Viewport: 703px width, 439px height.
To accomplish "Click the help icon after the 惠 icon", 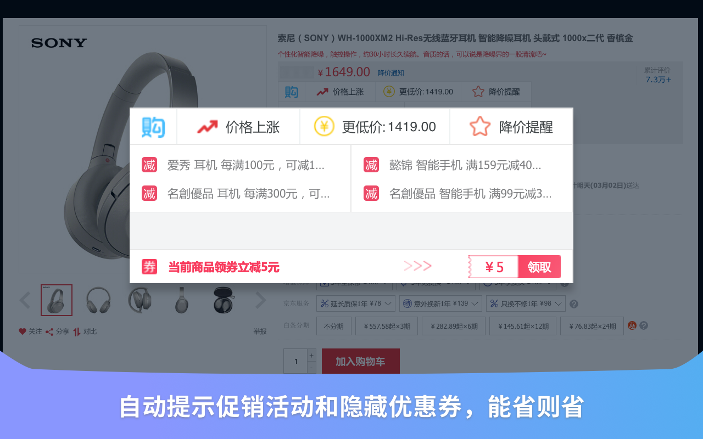I will click(x=644, y=325).
